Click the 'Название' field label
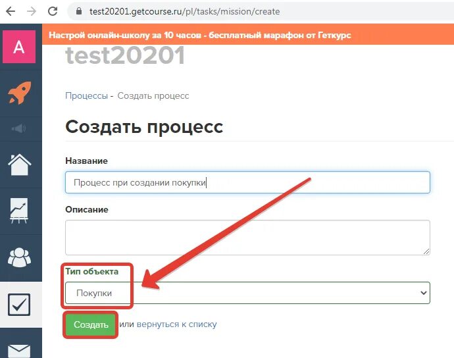Screen dimensions: 454x358 click(x=87, y=161)
